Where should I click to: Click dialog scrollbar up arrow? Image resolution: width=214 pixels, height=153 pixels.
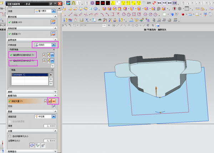pos(59,9)
